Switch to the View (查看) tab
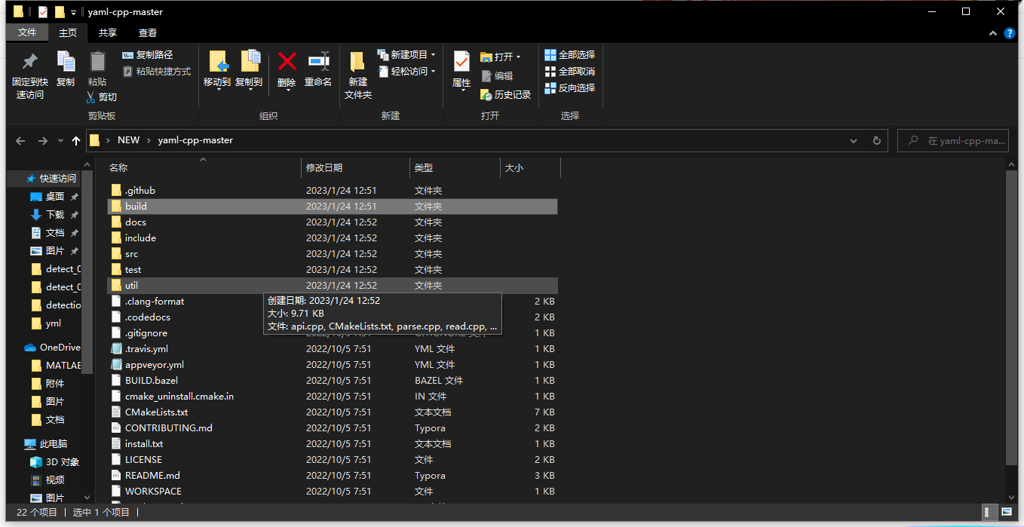This screenshot has height=527, width=1024. click(x=148, y=32)
